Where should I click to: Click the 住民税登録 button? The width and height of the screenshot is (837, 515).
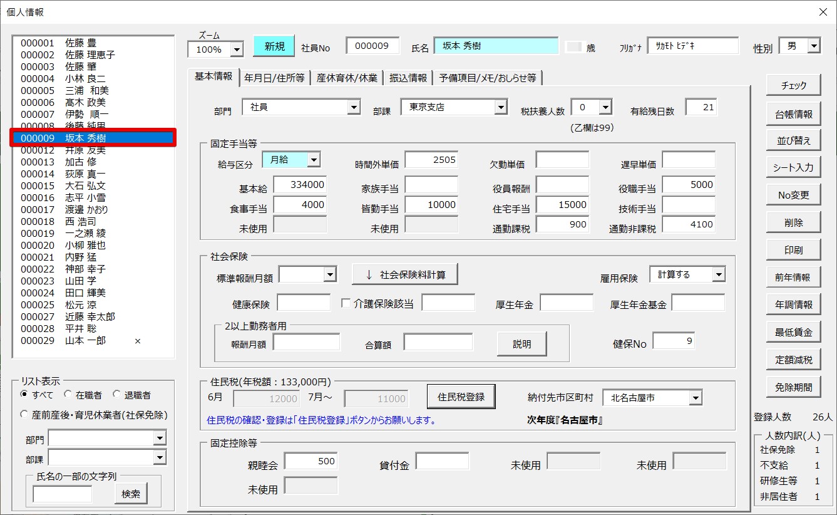(x=460, y=397)
